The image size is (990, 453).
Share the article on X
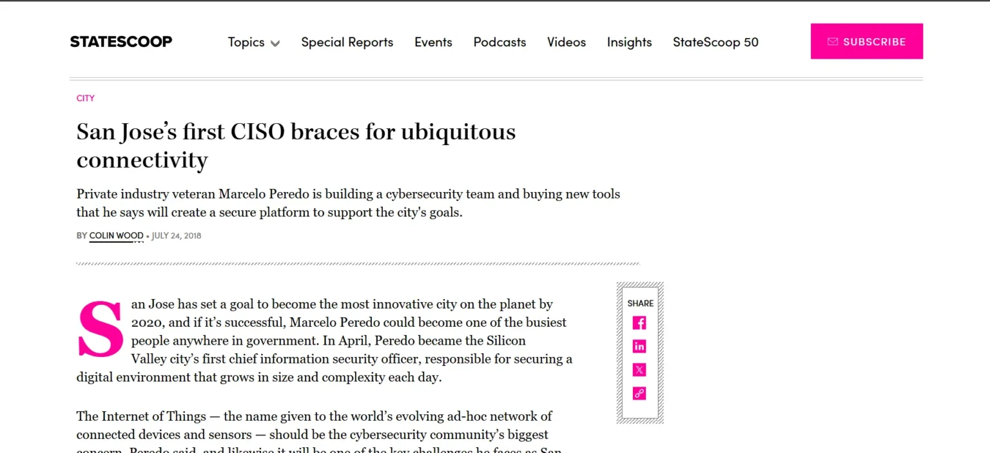point(639,370)
